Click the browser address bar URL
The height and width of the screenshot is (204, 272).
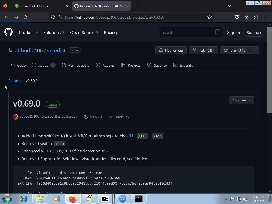pyautogui.click(x=114, y=17)
